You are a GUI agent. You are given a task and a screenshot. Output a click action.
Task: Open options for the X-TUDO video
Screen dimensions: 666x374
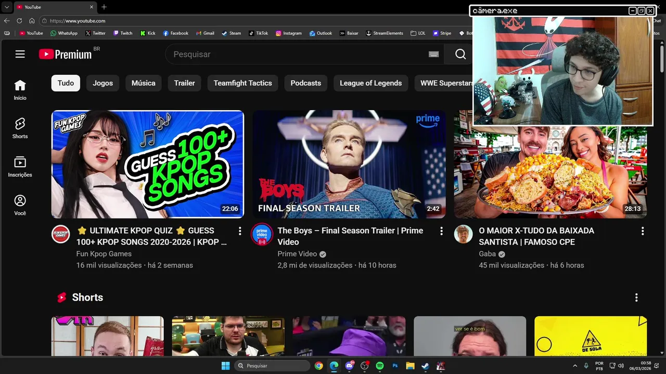643,231
